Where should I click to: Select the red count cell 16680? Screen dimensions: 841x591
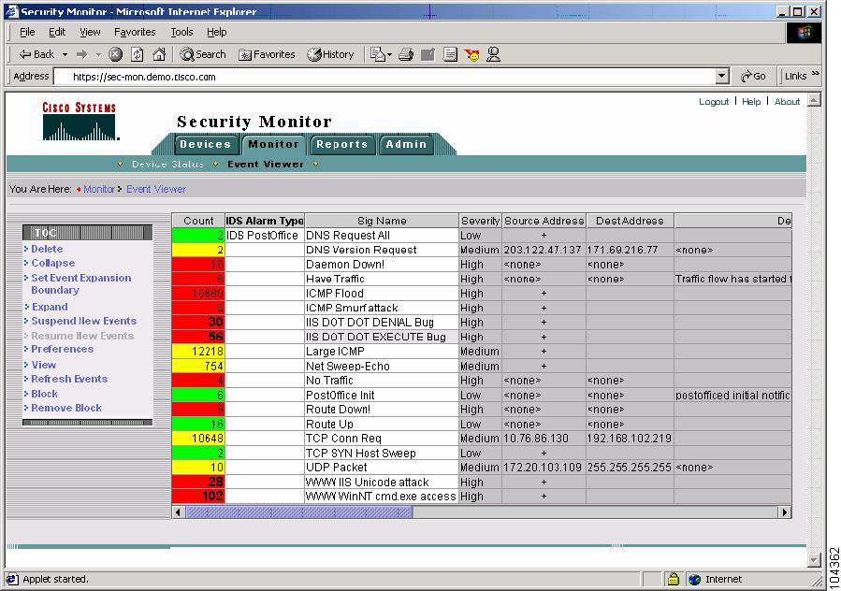pyautogui.click(x=198, y=294)
